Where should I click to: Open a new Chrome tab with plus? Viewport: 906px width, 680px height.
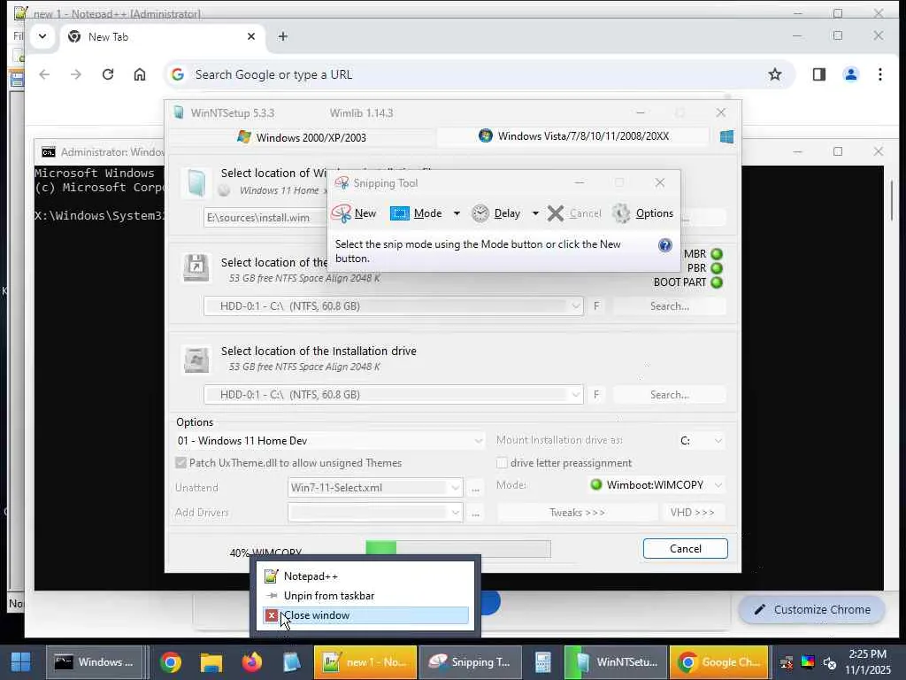[282, 36]
